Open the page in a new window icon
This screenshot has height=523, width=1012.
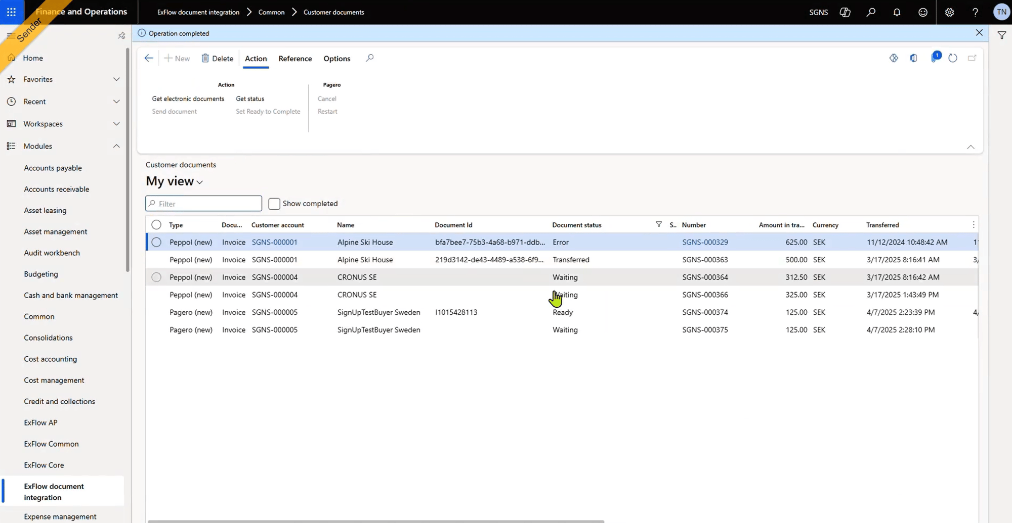(x=972, y=58)
